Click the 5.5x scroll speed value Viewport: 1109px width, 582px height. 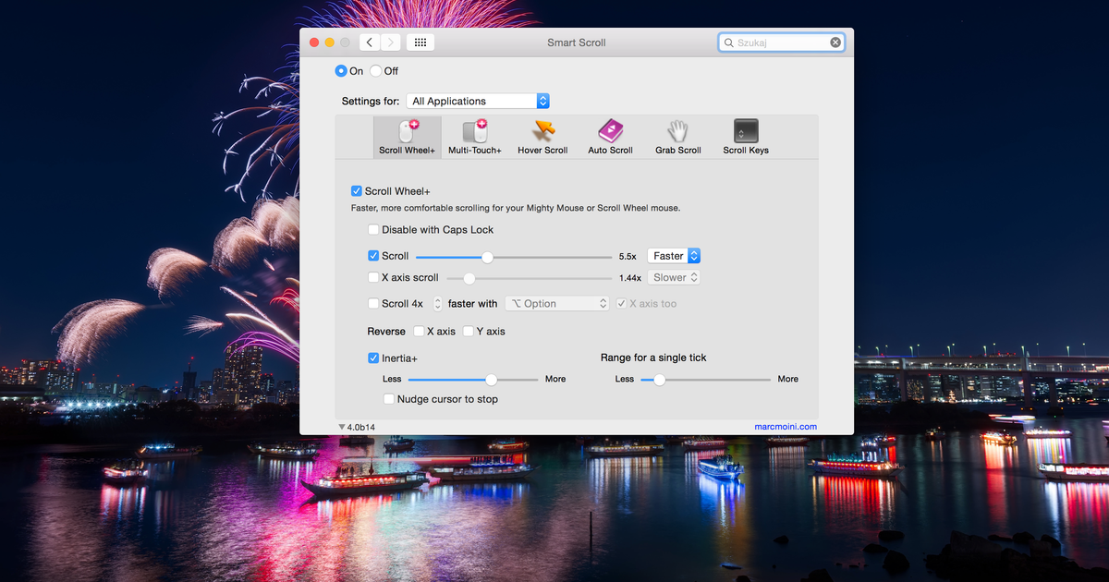click(x=627, y=257)
